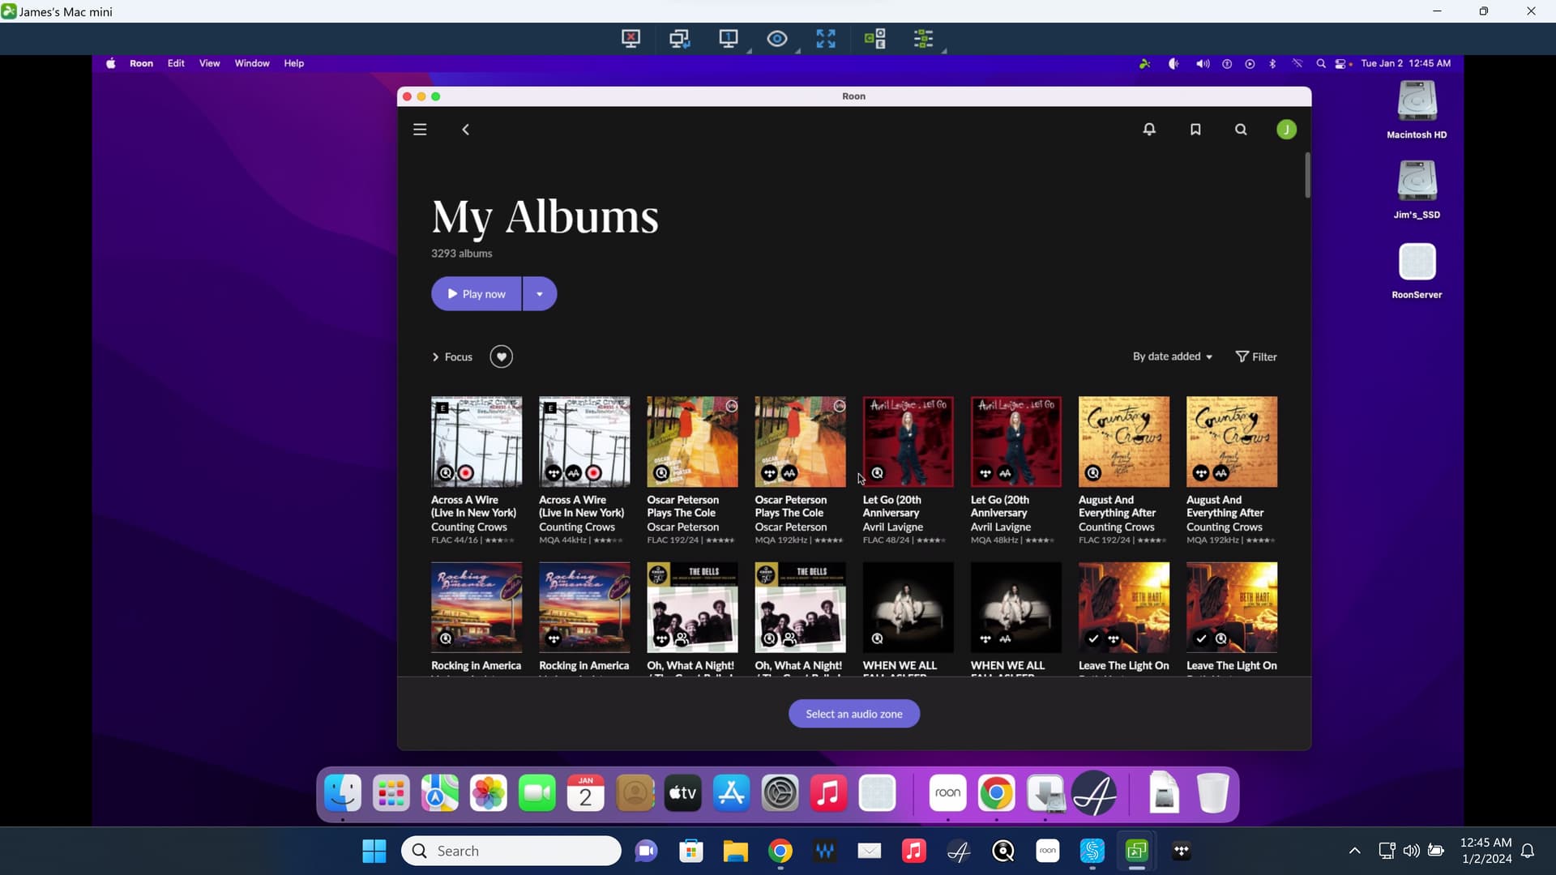Image resolution: width=1556 pixels, height=875 pixels.
Task: Click the Roon window vertical scrollbar
Action: 1307,175
